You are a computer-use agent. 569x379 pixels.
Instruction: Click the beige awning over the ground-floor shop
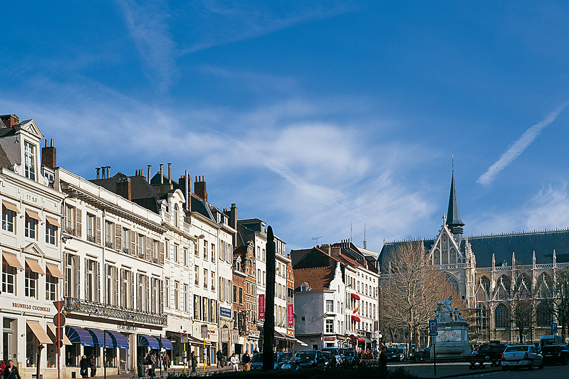[39, 332]
